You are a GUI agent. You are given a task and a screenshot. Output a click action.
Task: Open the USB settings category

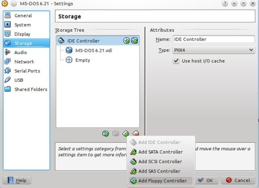(27, 80)
